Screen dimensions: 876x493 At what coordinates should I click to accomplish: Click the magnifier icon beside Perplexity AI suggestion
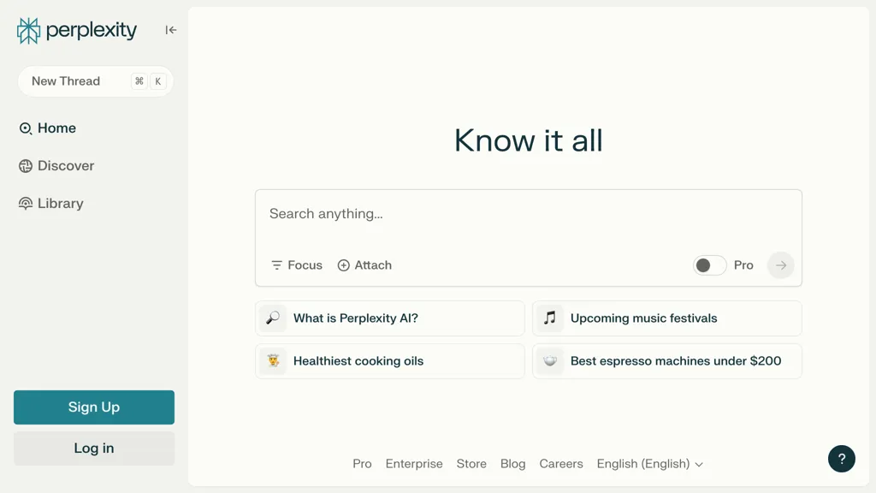(273, 318)
